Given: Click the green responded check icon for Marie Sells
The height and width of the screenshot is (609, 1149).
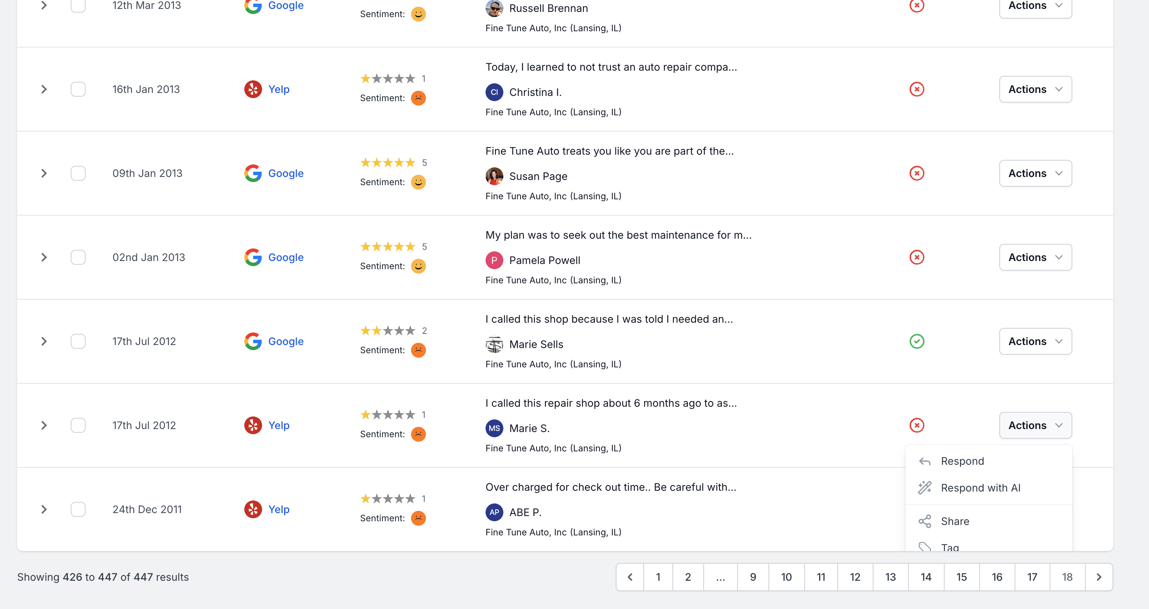Looking at the screenshot, I should click(917, 341).
